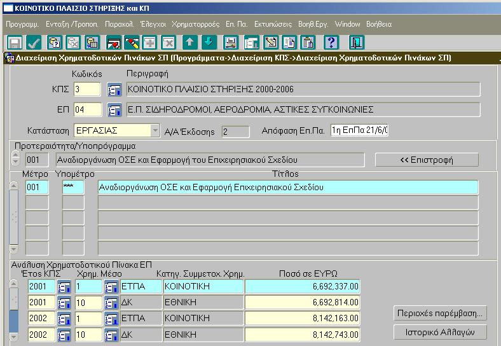Open the Προγραμμ. menu
The height and width of the screenshot is (346, 501).
[22, 24]
